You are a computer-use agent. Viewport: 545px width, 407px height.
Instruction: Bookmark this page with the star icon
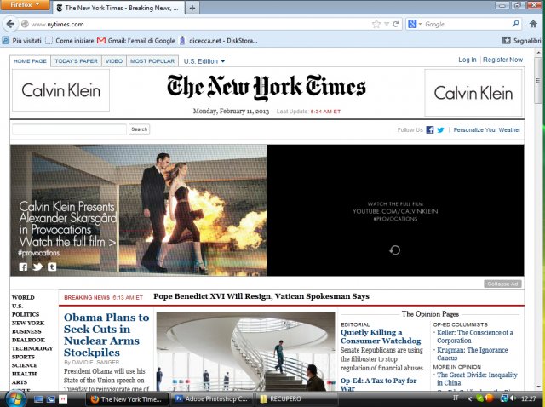(376, 24)
